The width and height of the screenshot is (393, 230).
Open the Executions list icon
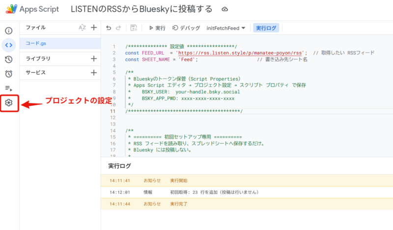(9, 88)
